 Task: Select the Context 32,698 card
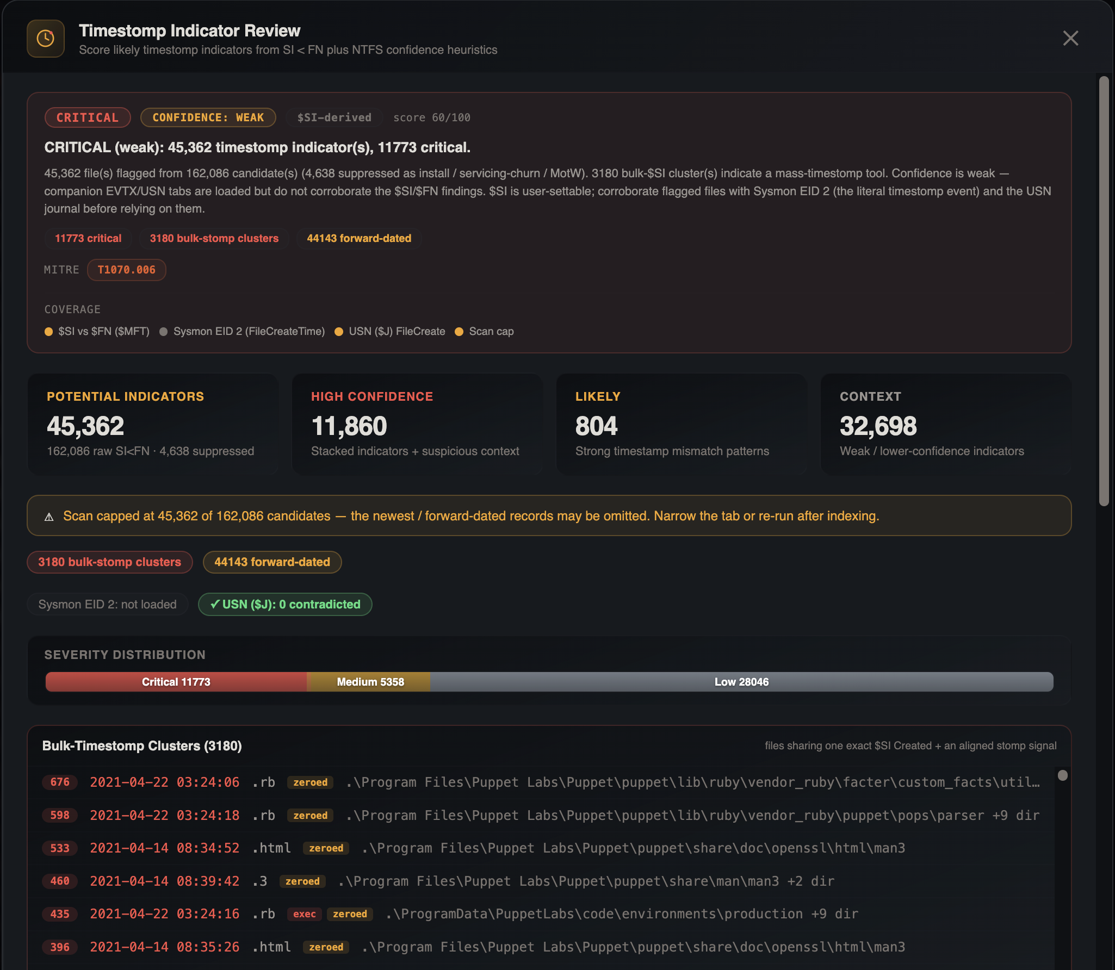[x=946, y=425]
